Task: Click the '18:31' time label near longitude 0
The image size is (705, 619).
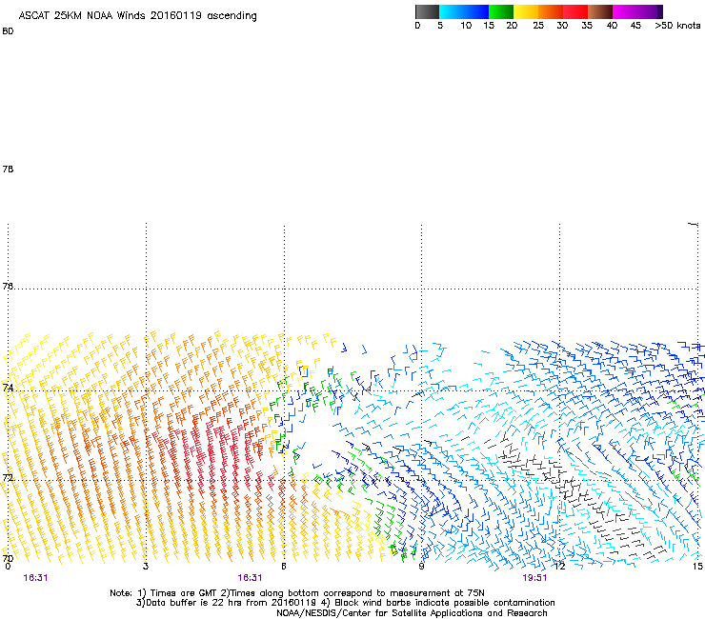Action: point(35,578)
